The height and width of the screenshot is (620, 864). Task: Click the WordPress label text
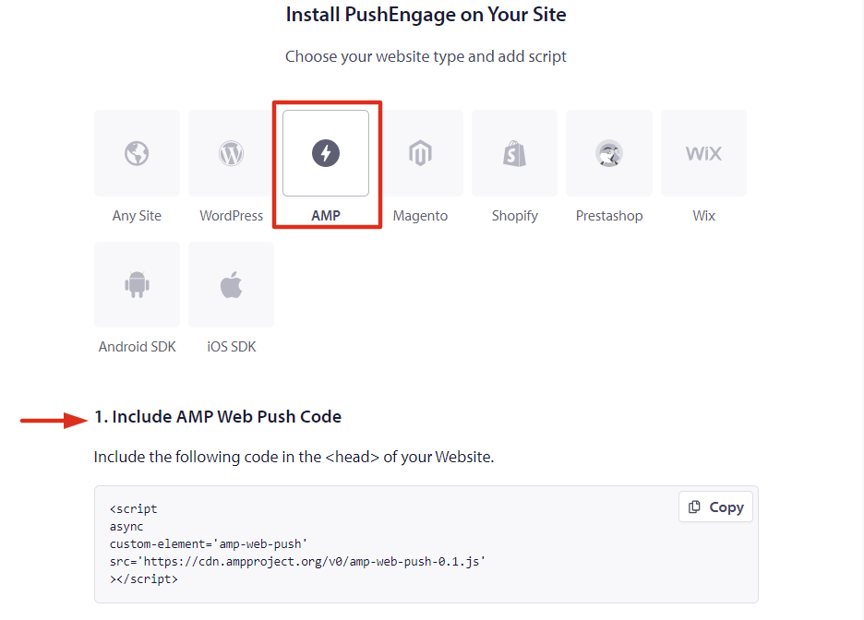231,216
